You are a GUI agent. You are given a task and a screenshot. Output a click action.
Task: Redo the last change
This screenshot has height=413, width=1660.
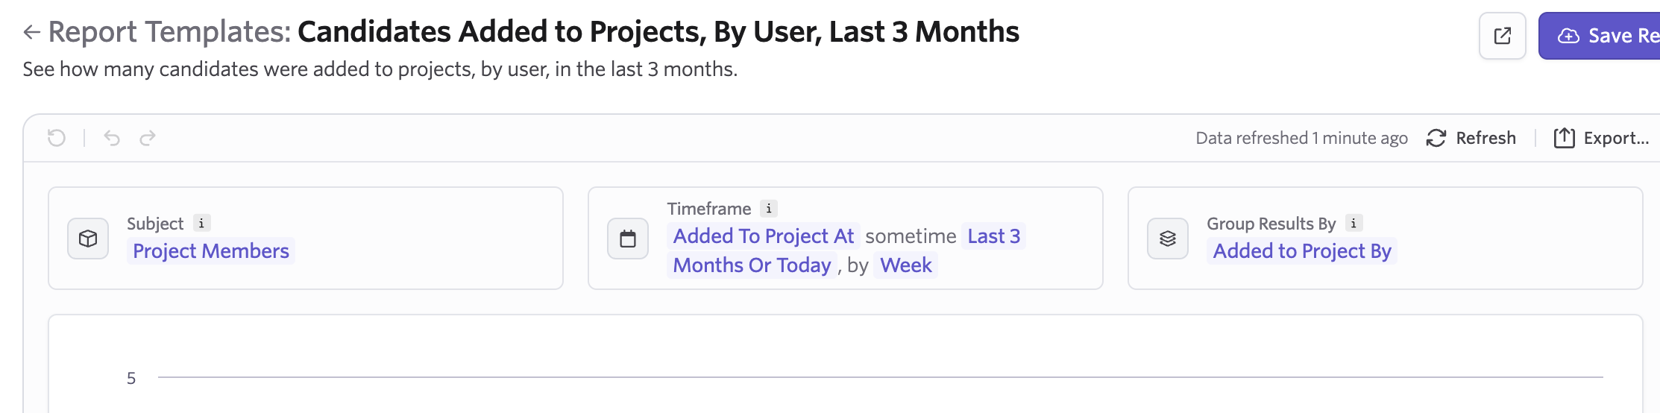tap(148, 138)
